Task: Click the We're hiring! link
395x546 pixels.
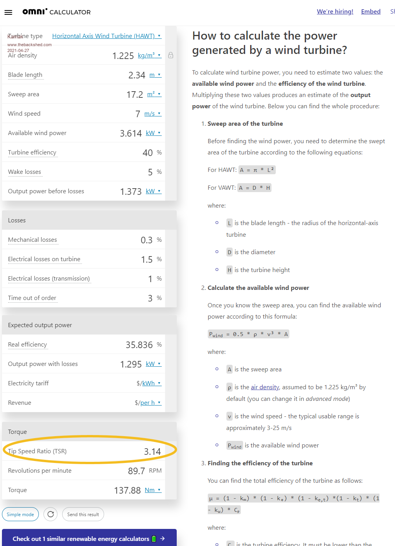Action: coord(335,12)
